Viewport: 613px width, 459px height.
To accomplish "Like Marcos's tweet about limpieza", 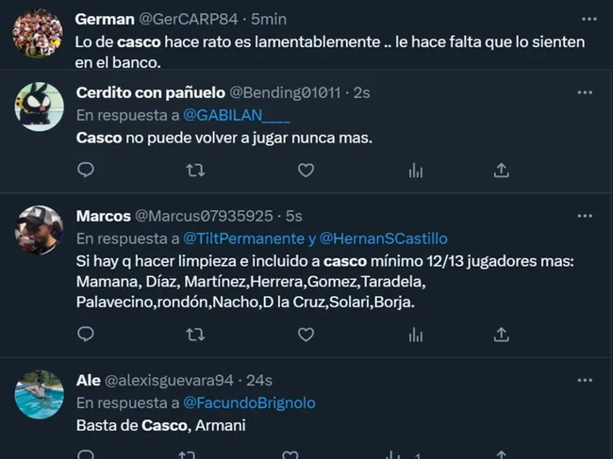I will coord(306,334).
